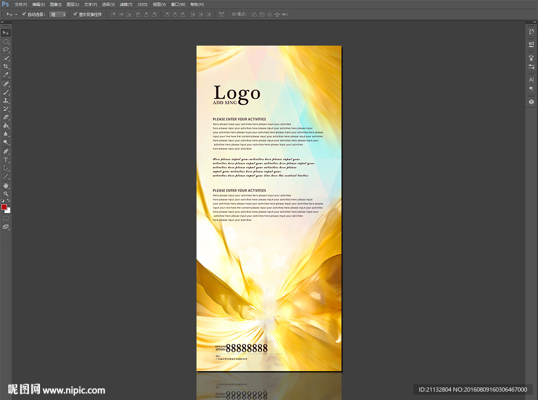Choose the Pen tool

click(6, 151)
